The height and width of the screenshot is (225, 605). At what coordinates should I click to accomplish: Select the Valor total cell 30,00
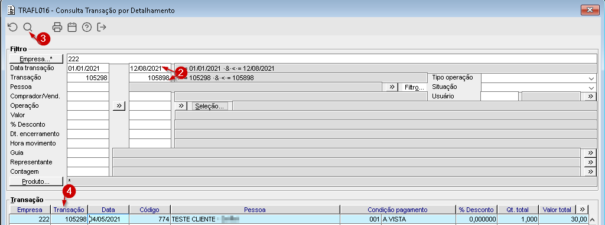pyautogui.click(x=563, y=219)
